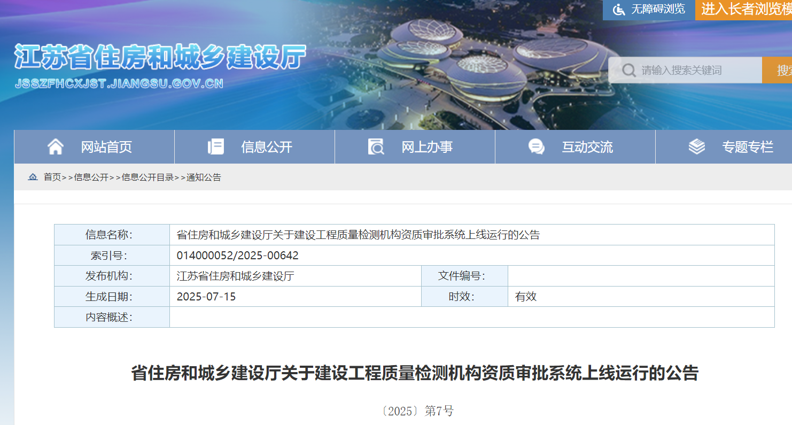Go to 信息公开目录 in breadcrumb
The height and width of the screenshot is (425, 792).
tap(148, 177)
